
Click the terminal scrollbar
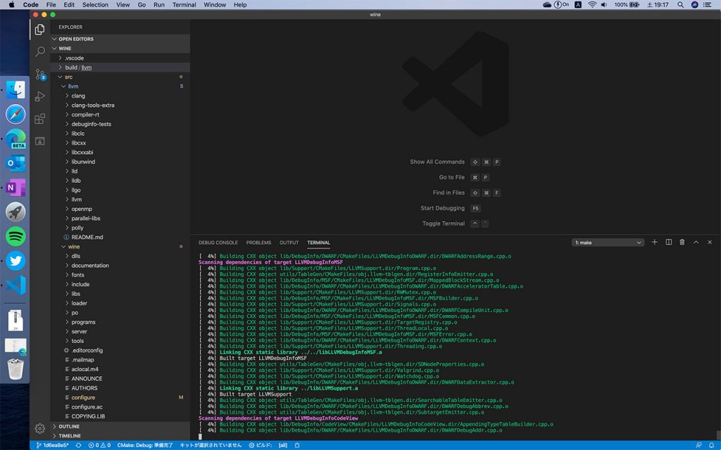[717, 435]
